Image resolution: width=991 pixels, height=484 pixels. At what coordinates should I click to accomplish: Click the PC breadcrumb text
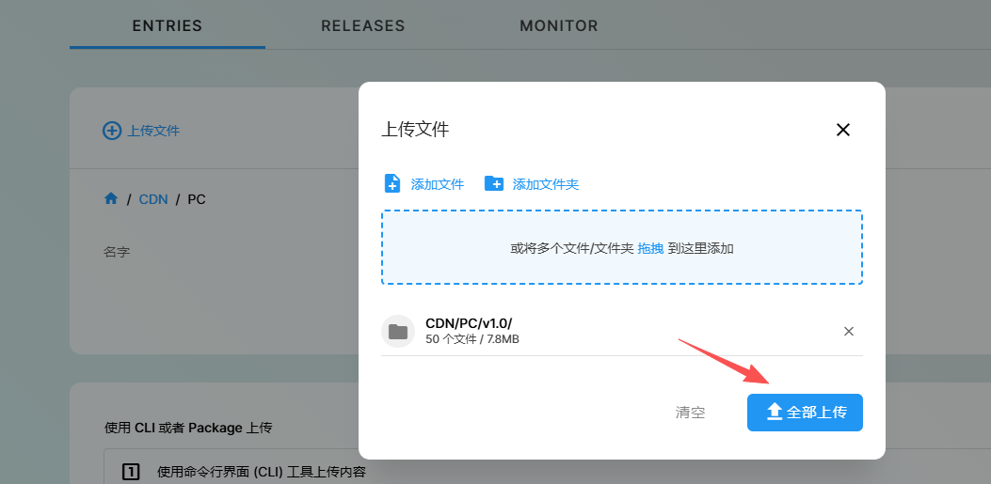pyautogui.click(x=197, y=199)
